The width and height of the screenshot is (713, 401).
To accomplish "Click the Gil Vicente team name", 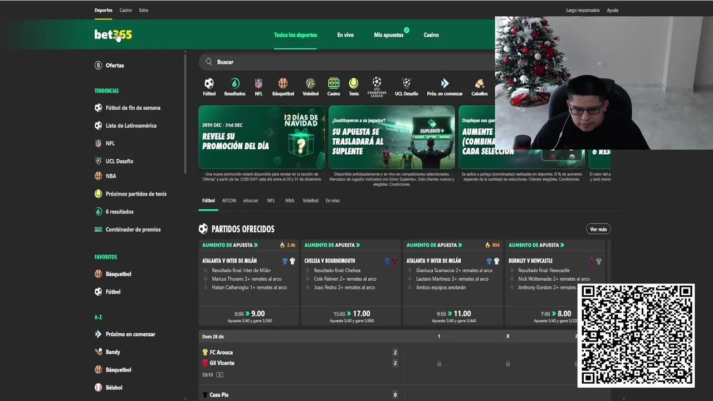I will (x=222, y=363).
